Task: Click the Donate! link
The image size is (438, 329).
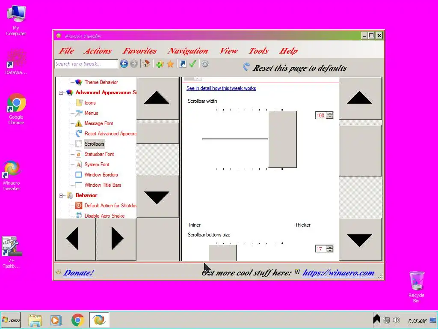Action: (x=79, y=272)
